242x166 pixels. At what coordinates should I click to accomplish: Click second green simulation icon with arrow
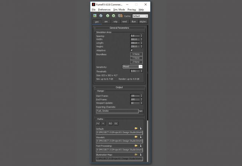point(114,16)
